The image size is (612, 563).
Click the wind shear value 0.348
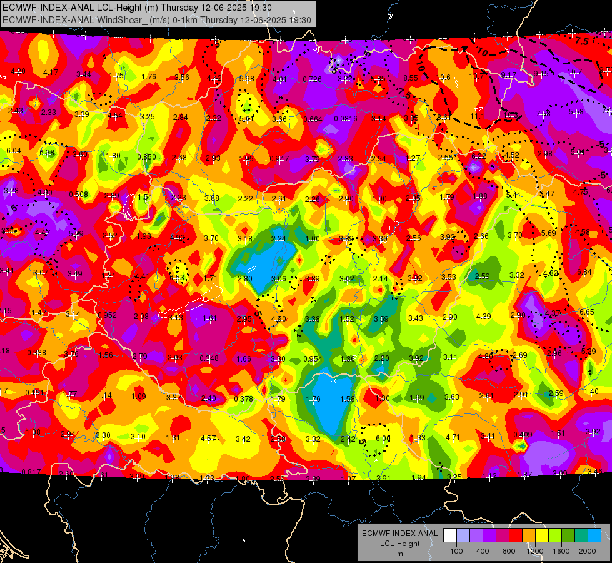pos(209,358)
